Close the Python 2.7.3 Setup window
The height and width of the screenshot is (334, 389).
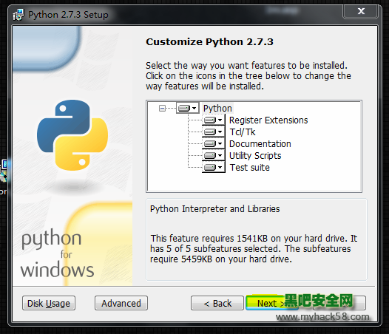[x=361, y=11]
